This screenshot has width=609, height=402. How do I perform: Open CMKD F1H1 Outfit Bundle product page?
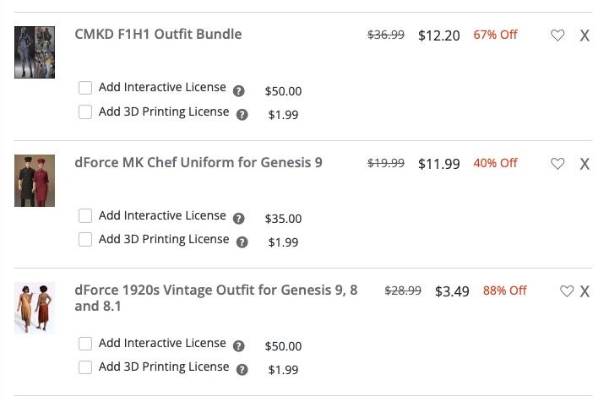click(158, 35)
